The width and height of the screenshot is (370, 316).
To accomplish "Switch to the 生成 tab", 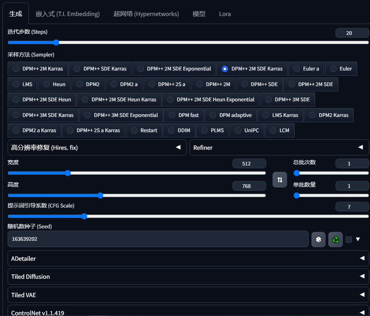I will (16, 14).
